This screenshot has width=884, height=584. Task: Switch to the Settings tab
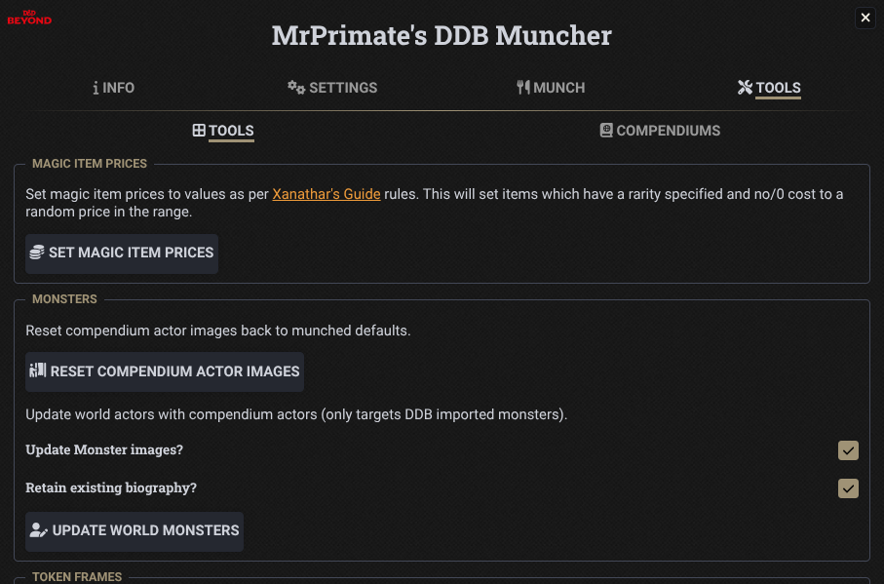[332, 88]
